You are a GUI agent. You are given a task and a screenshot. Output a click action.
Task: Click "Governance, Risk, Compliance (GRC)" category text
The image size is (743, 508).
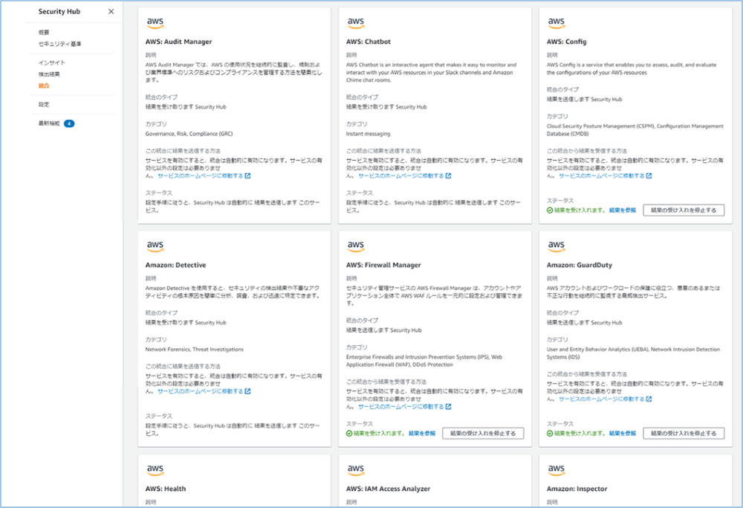189,134
